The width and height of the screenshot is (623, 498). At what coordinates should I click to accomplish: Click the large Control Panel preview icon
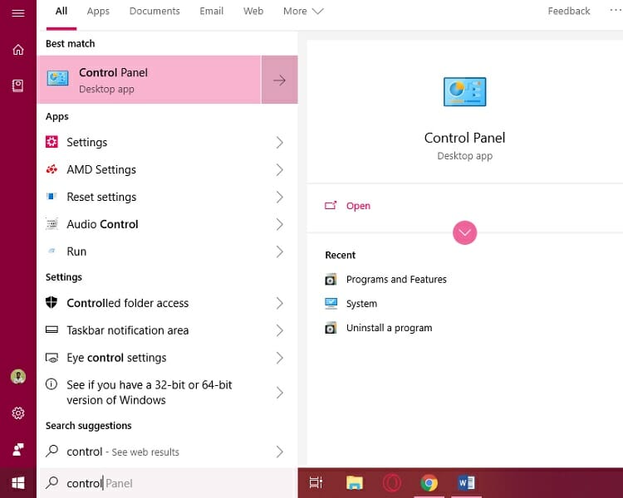tap(464, 92)
